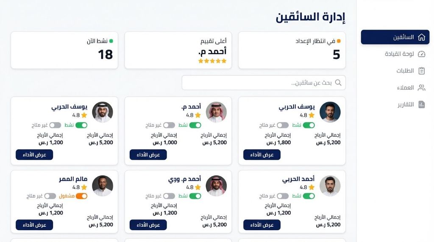Screen dimensions: 434x242
Task: Enable the غير متاح switch for مالم الممر
Action: click(x=50, y=196)
